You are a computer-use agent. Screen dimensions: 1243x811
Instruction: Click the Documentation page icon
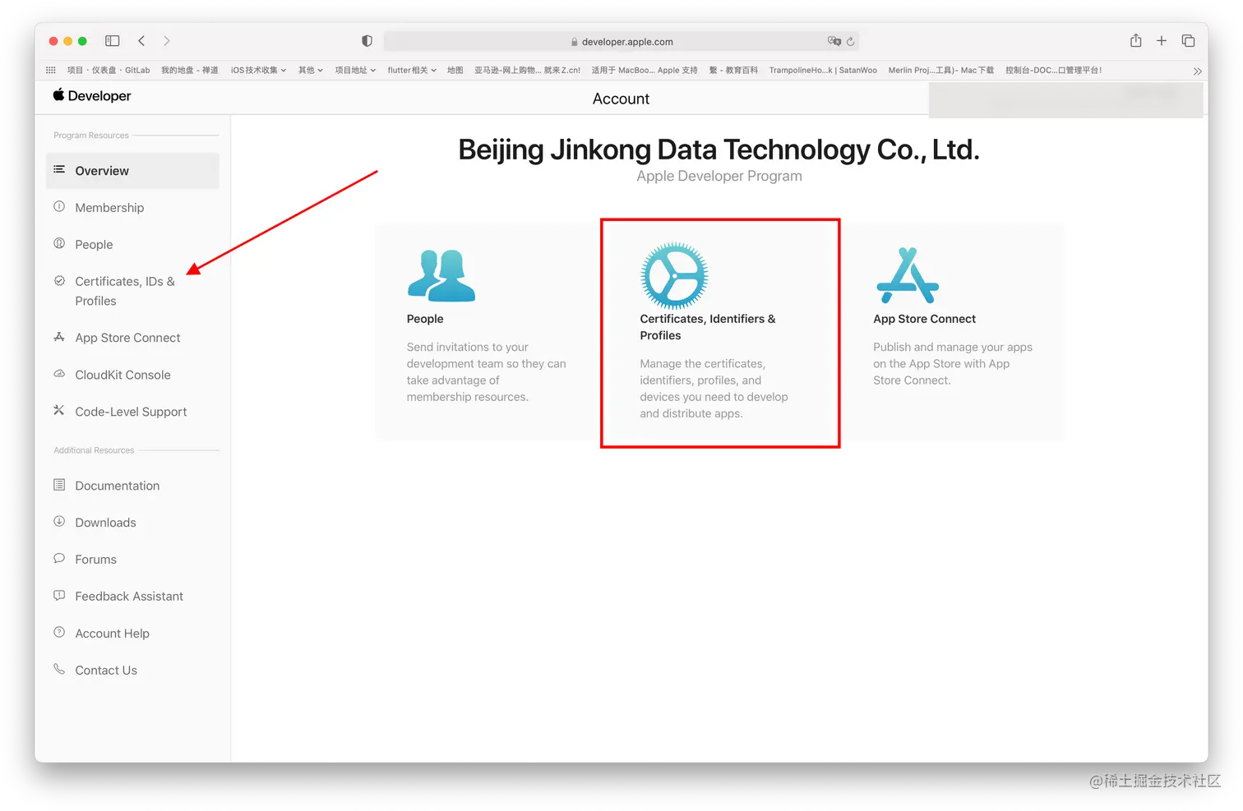pos(59,485)
